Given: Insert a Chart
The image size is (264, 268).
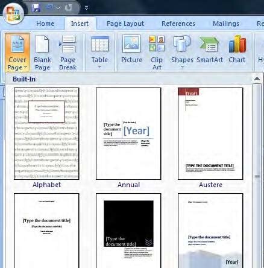Looking at the screenshot, I should (x=237, y=49).
